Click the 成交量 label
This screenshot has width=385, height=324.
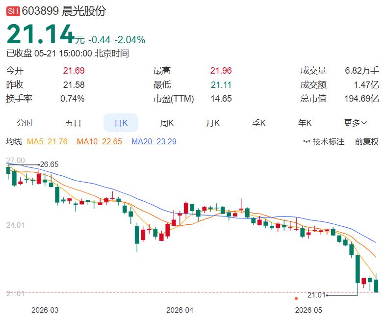coord(313,71)
